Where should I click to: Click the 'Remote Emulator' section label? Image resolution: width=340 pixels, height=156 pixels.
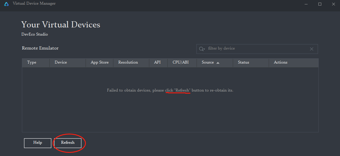pyautogui.click(x=40, y=48)
